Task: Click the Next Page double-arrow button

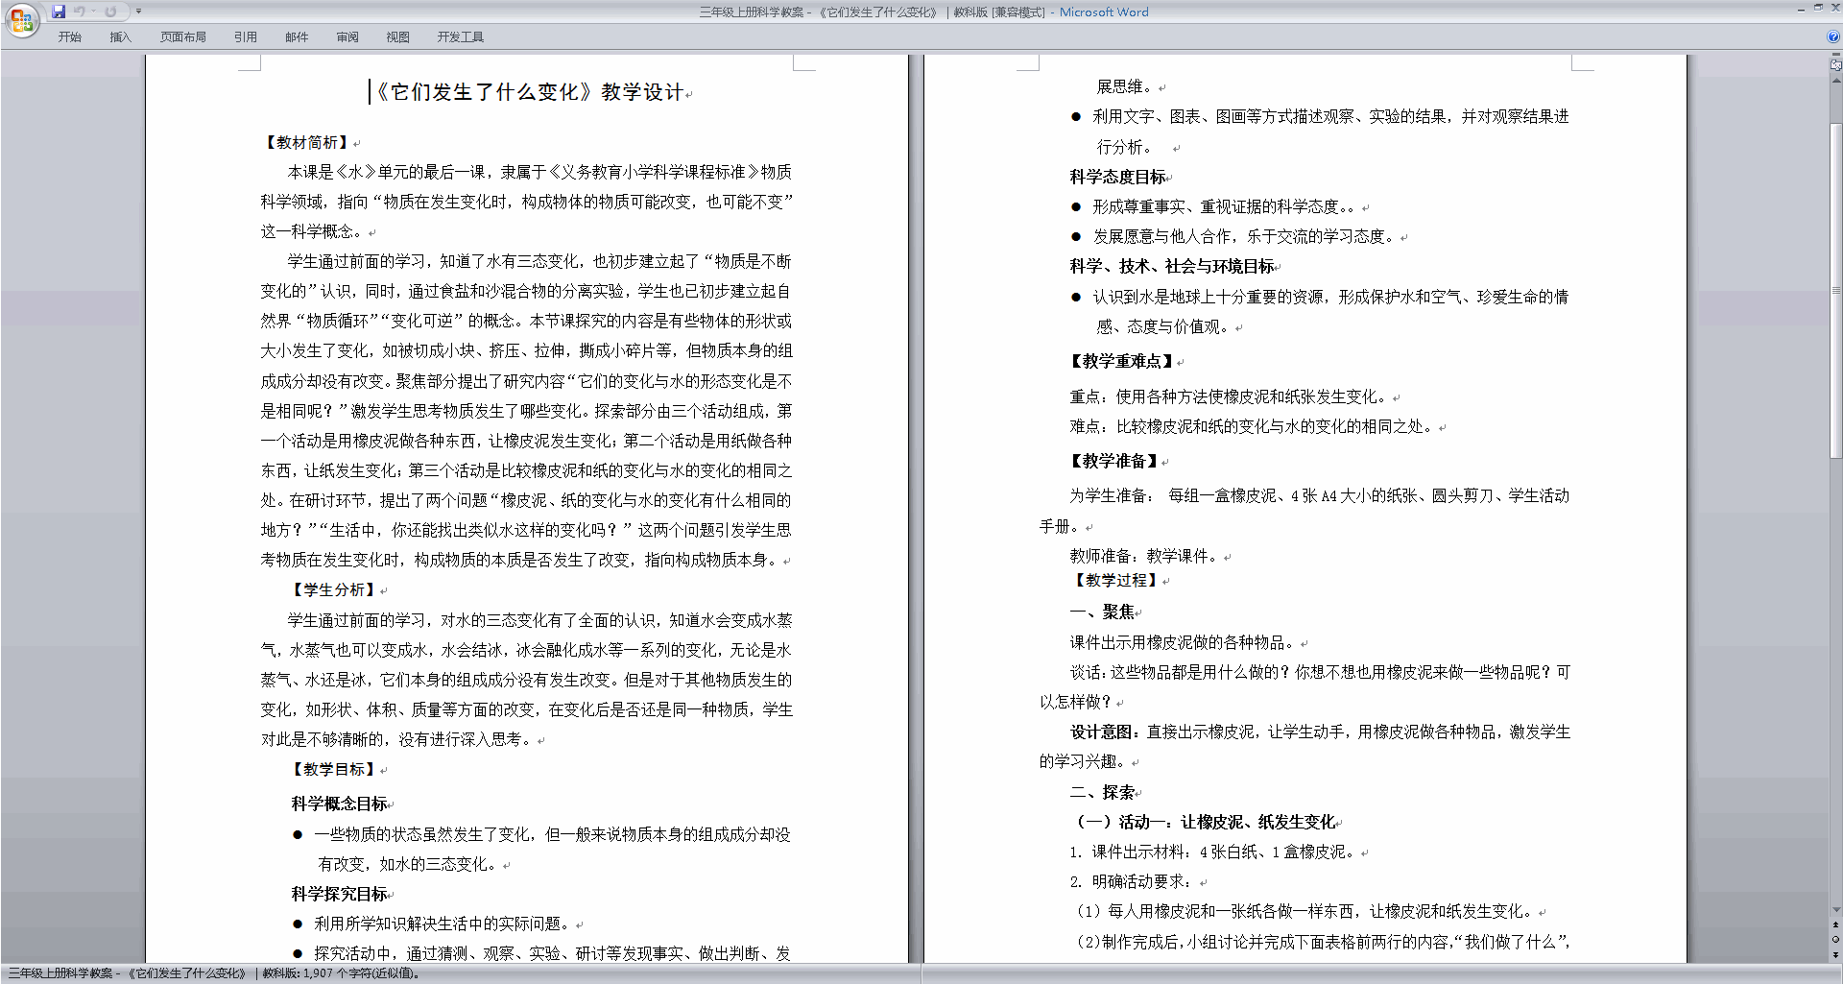Action: click(x=1836, y=953)
